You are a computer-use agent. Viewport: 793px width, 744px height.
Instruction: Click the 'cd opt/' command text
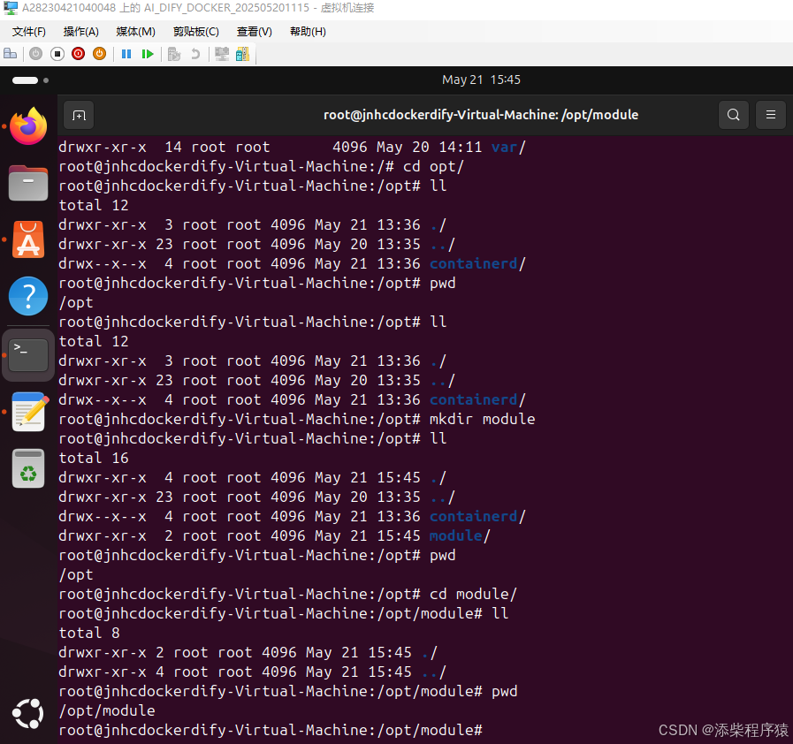[433, 166]
